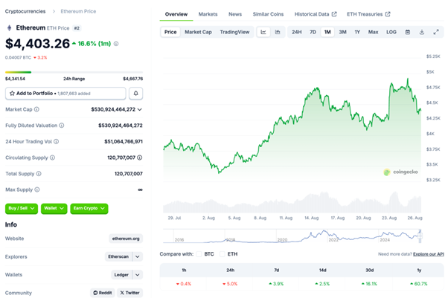Open the ethereum.org website link
Viewport: 448px width, 298px height.
click(126, 239)
